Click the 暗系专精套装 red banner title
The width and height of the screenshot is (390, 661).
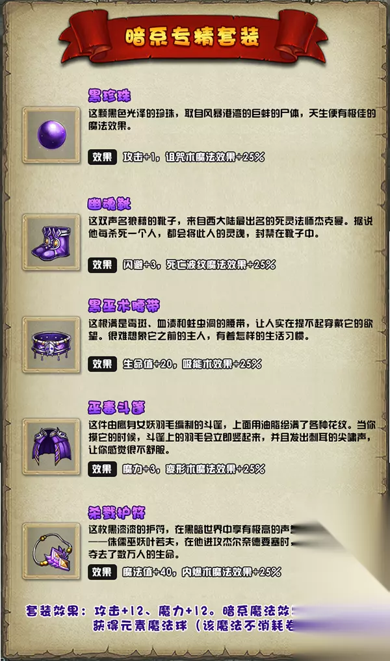192,37
